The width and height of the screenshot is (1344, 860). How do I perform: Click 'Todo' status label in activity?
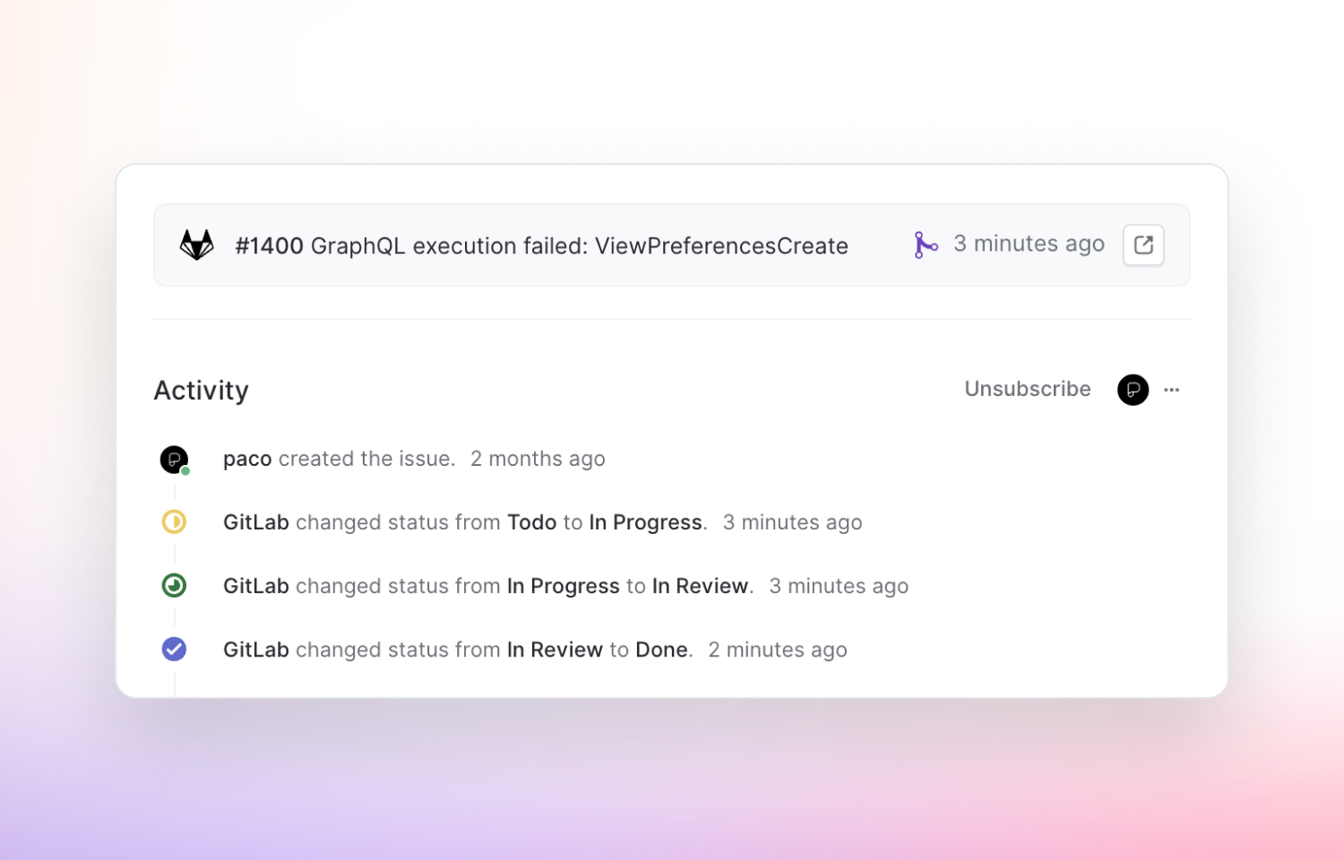click(532, 522)
